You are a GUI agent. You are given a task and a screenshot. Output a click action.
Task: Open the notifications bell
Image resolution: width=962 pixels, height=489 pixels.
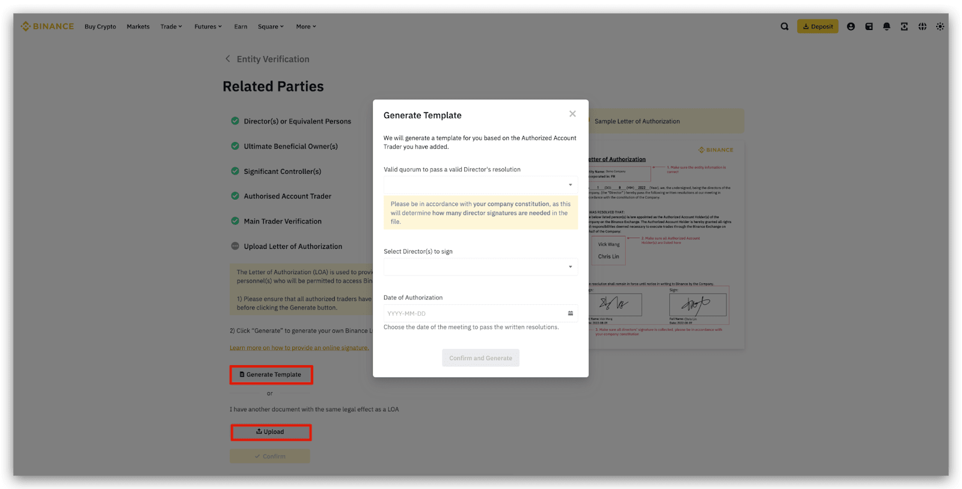886,26
